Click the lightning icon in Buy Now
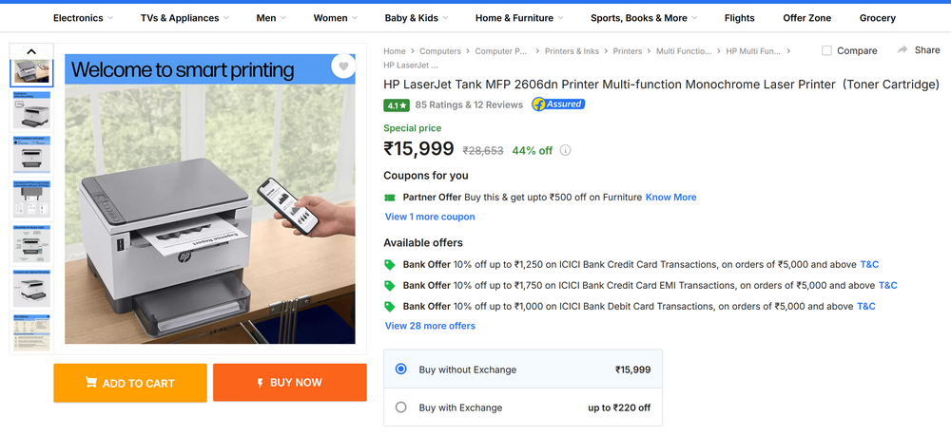 tap(261, 383)
